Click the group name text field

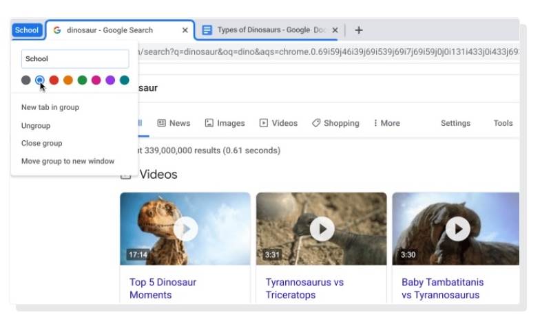pyautogui.click(x=75, y=59)
